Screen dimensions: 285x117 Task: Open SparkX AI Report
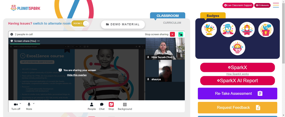[237, 80]
